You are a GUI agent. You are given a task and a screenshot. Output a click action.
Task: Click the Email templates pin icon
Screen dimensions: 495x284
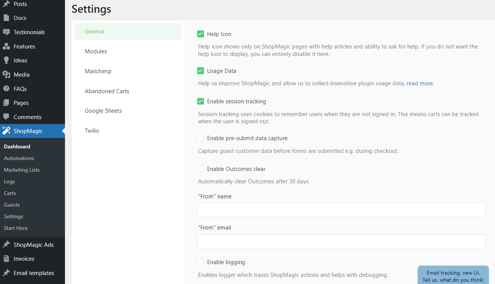click(6, 273)
